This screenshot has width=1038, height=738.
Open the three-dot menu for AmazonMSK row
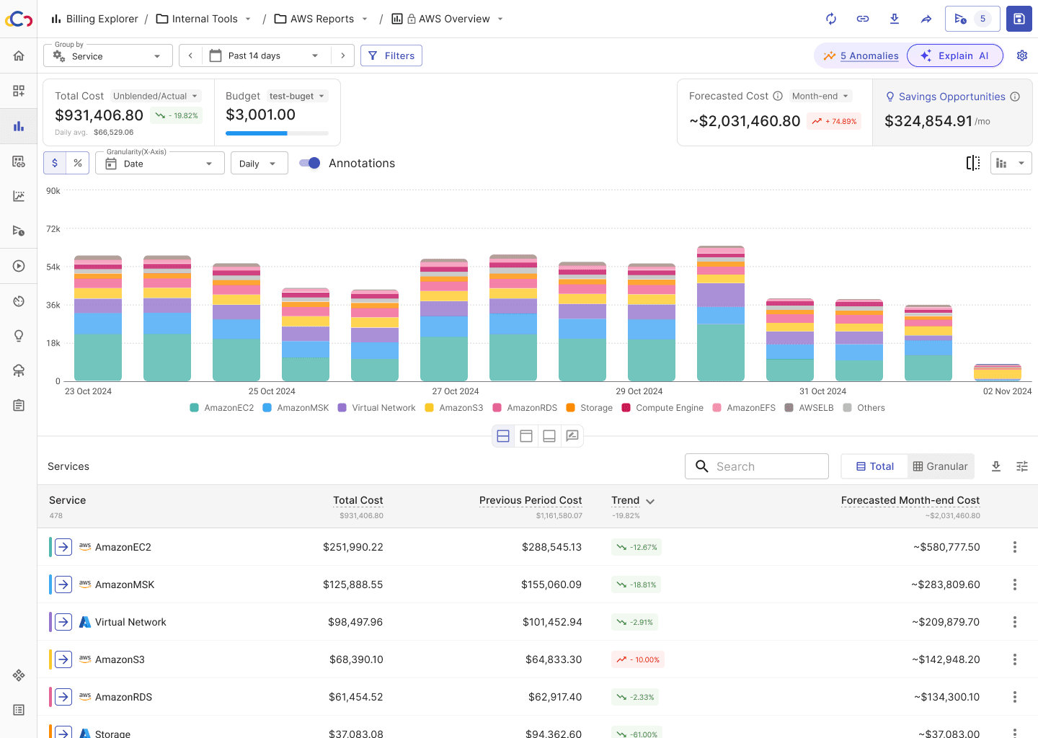click(1015, 584)
